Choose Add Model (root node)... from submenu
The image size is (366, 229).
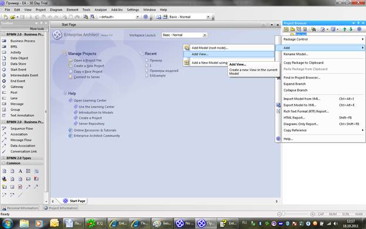(229, 48)
